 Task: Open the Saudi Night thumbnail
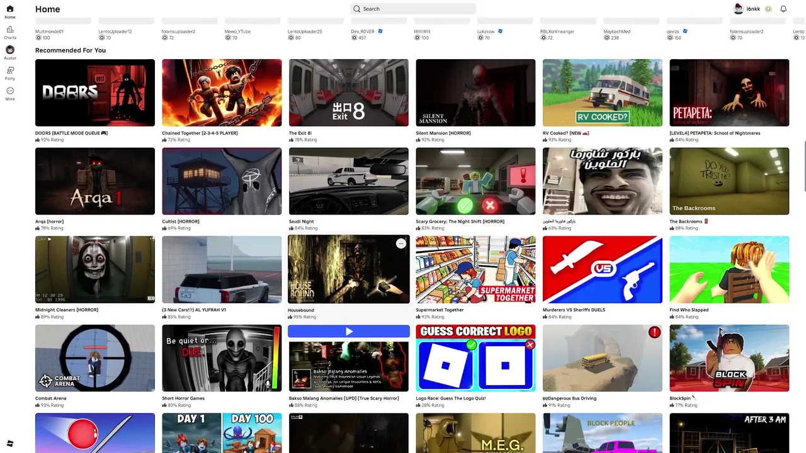pos(349,181)
